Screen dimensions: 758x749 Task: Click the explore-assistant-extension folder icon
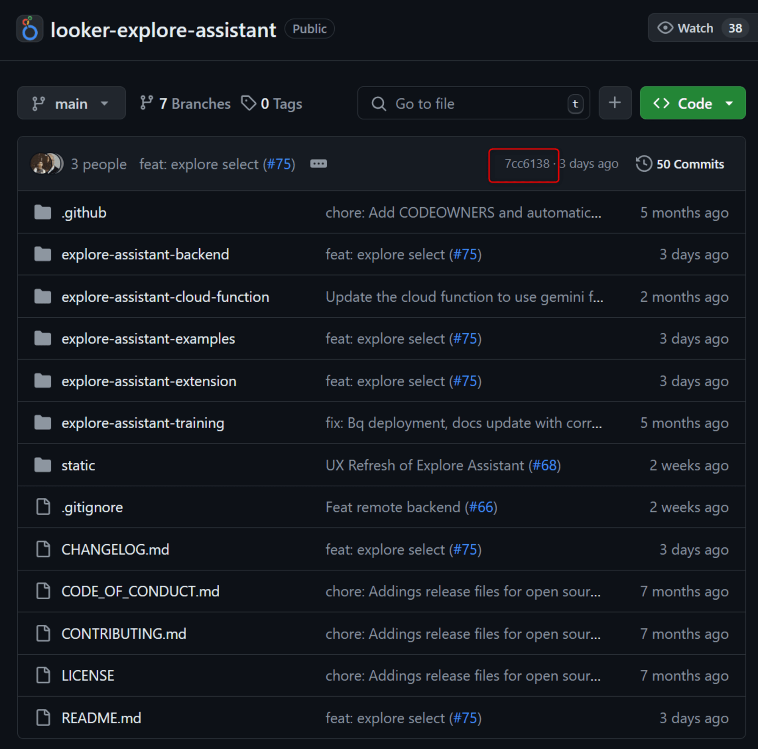[x=42, y=381]
